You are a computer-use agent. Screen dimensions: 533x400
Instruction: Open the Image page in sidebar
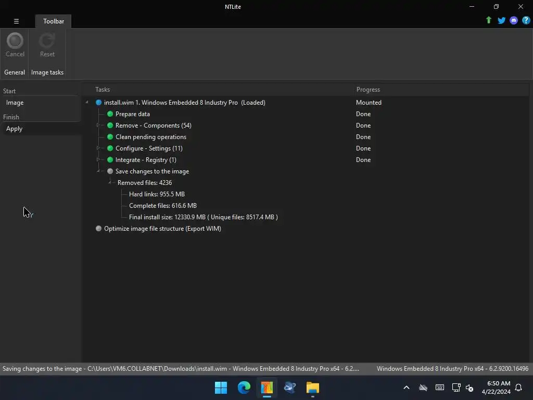click(x=15, y=103)
